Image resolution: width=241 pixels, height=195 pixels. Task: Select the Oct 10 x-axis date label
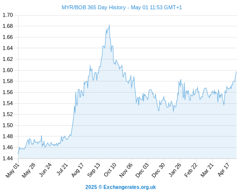point(110,170)
